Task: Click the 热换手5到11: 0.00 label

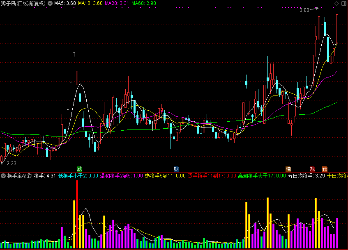Action: [165, 176]
